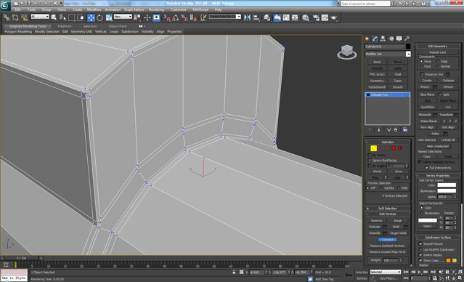The width and height of the screenshot is (464, 282).
Task: Click the Render Production teapot icon
Action: [x=334, y=17]
